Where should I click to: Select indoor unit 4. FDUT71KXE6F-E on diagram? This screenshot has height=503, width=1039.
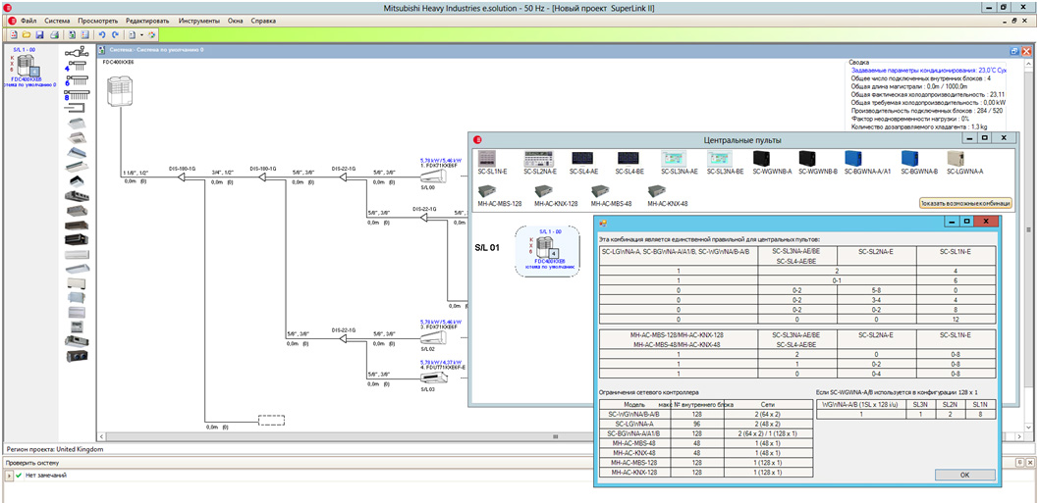point(436,377)
